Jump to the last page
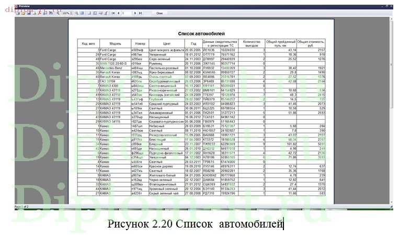The height and width of the screenshot is (238, 399). [x=140, y=13]
